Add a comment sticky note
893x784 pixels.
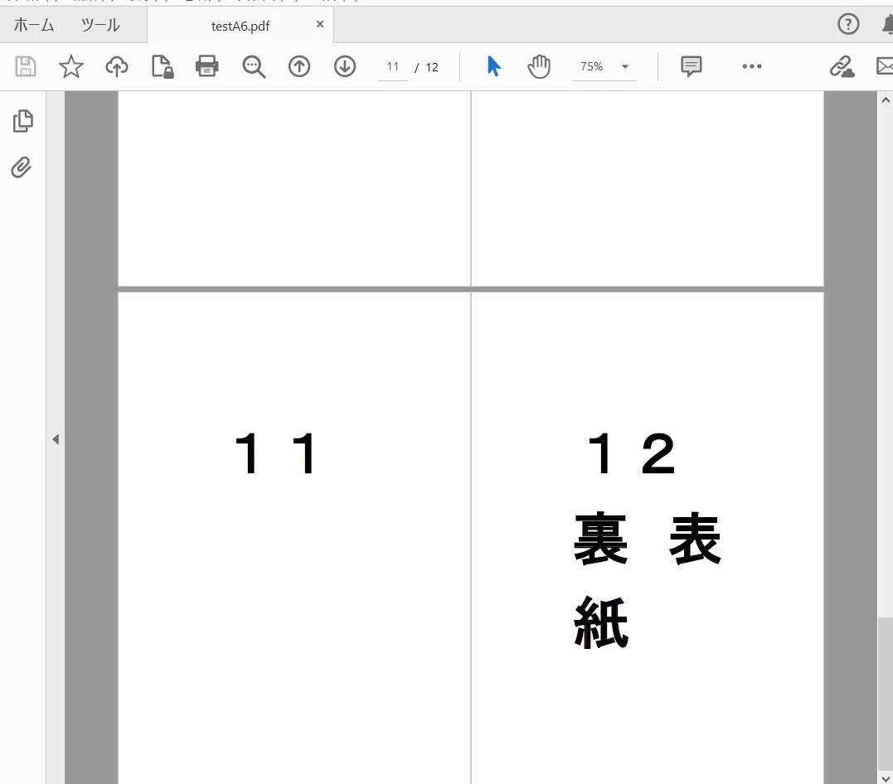692,66
